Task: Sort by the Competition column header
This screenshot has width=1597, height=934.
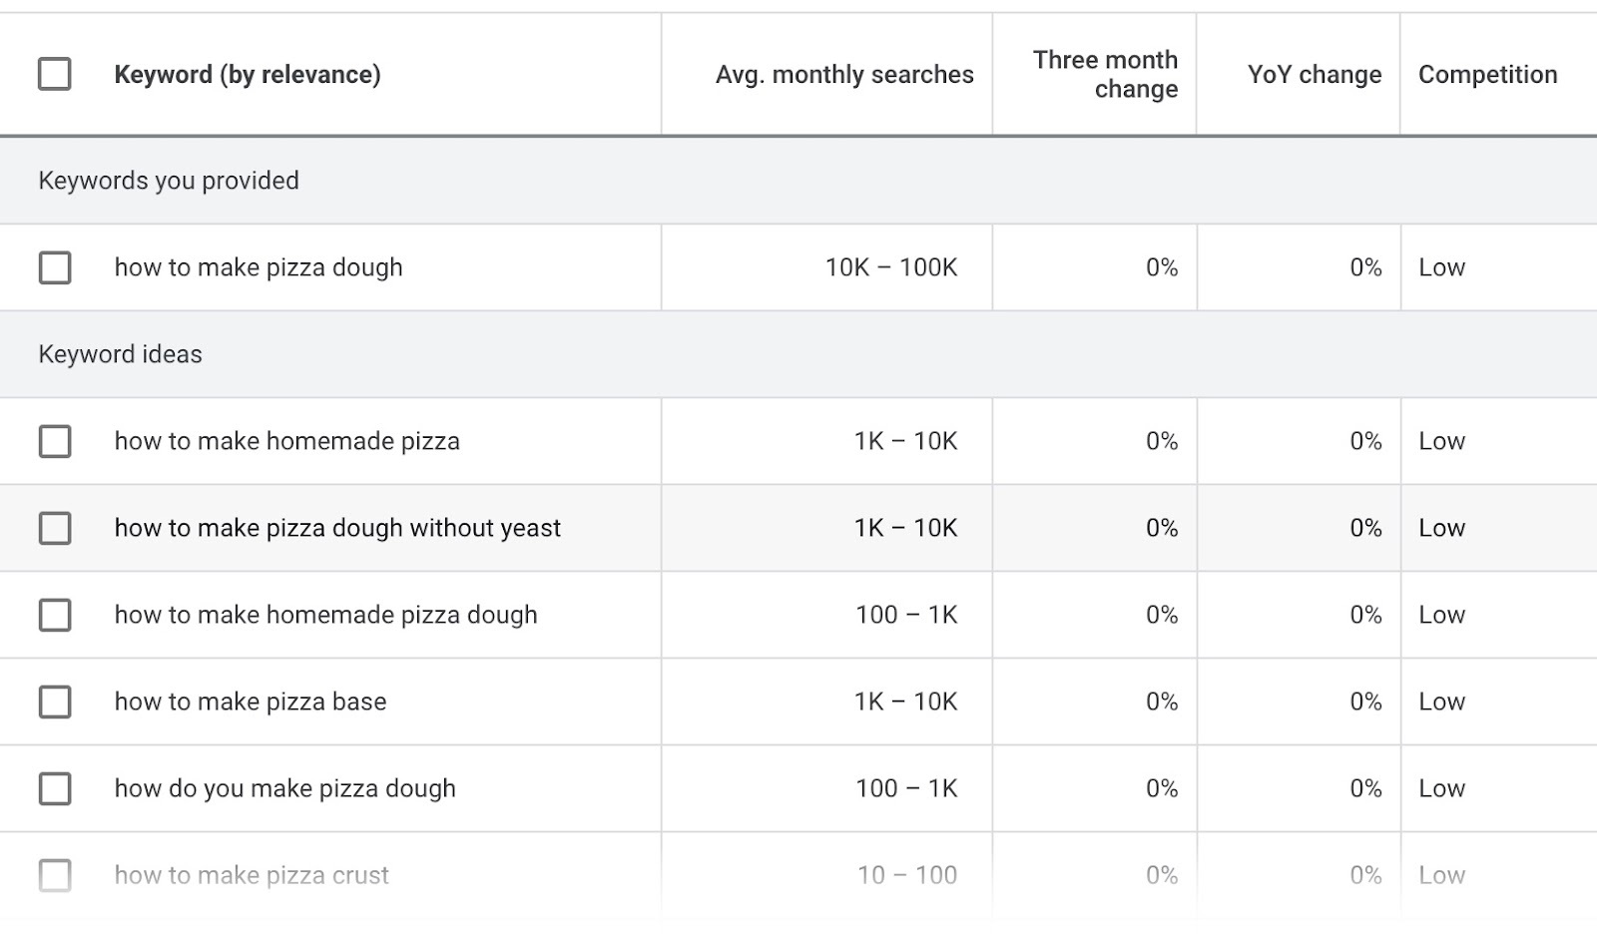Action: (1487, 74)
